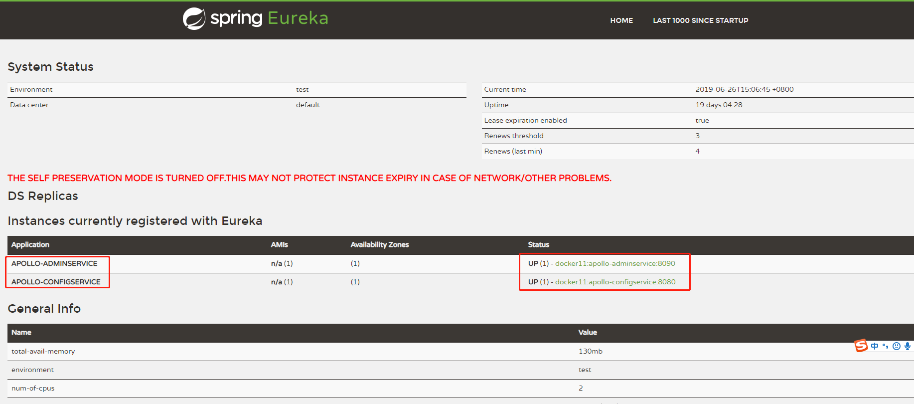Select availability zone (1) for APOLLO-CONFIGSERVICE
The height and width of the screenshot is (404, 914).
tap(355, 282)
